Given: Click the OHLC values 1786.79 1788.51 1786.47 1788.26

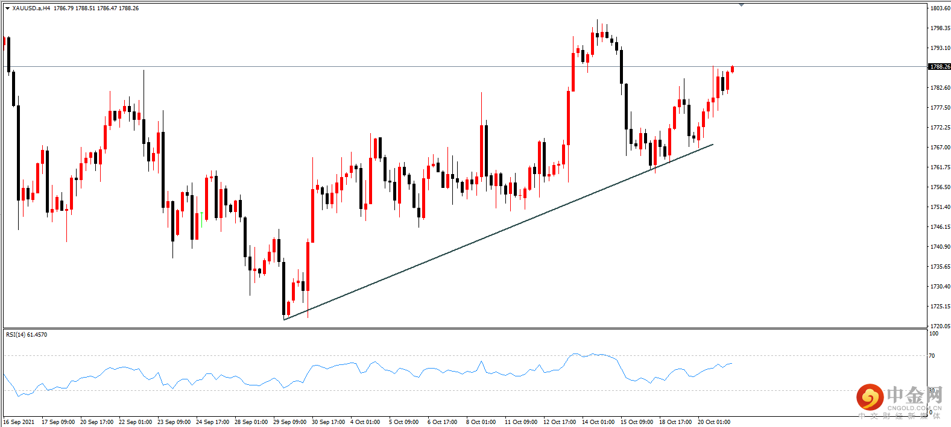Looking at the screenshot, I should coord(96,8).
